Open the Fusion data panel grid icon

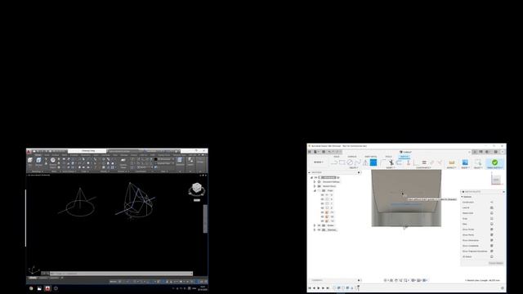coord(310,152)
